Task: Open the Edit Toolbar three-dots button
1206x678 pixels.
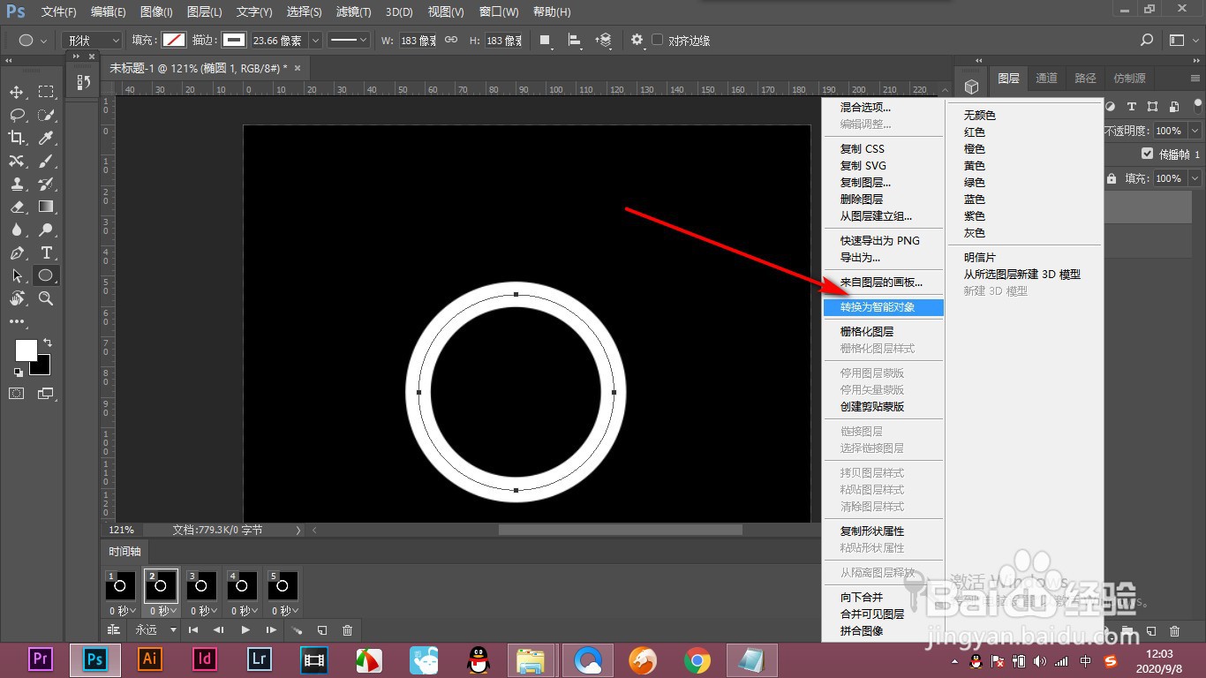Action: [17, 322]
